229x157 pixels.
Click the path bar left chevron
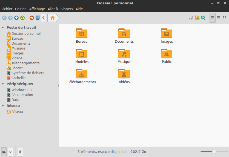tap(44, 18)
